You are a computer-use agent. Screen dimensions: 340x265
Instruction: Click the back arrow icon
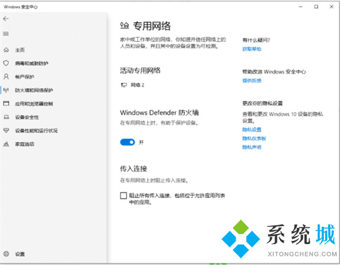[x=6, y=19]
